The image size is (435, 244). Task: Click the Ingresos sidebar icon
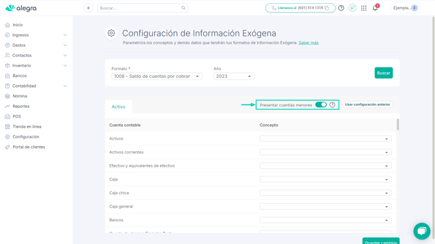pos(8,35)
